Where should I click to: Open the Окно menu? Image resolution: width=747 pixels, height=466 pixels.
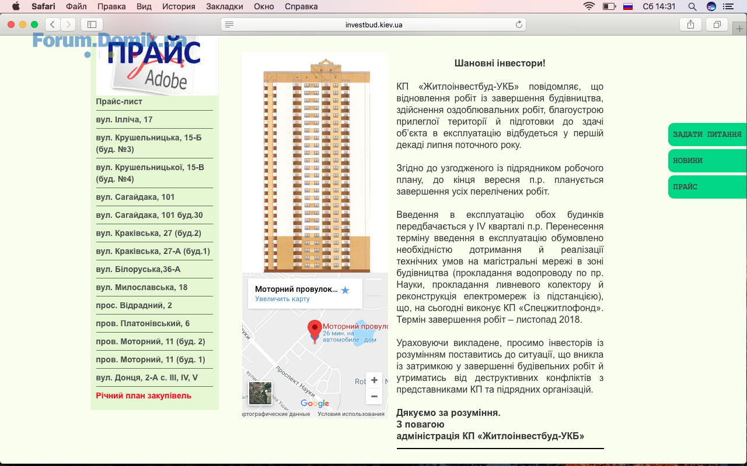tap(264, 6)
